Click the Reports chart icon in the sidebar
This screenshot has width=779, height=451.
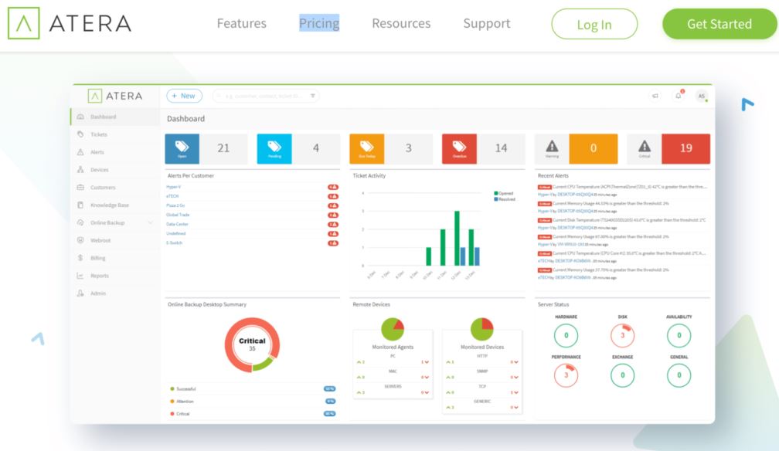80,275
